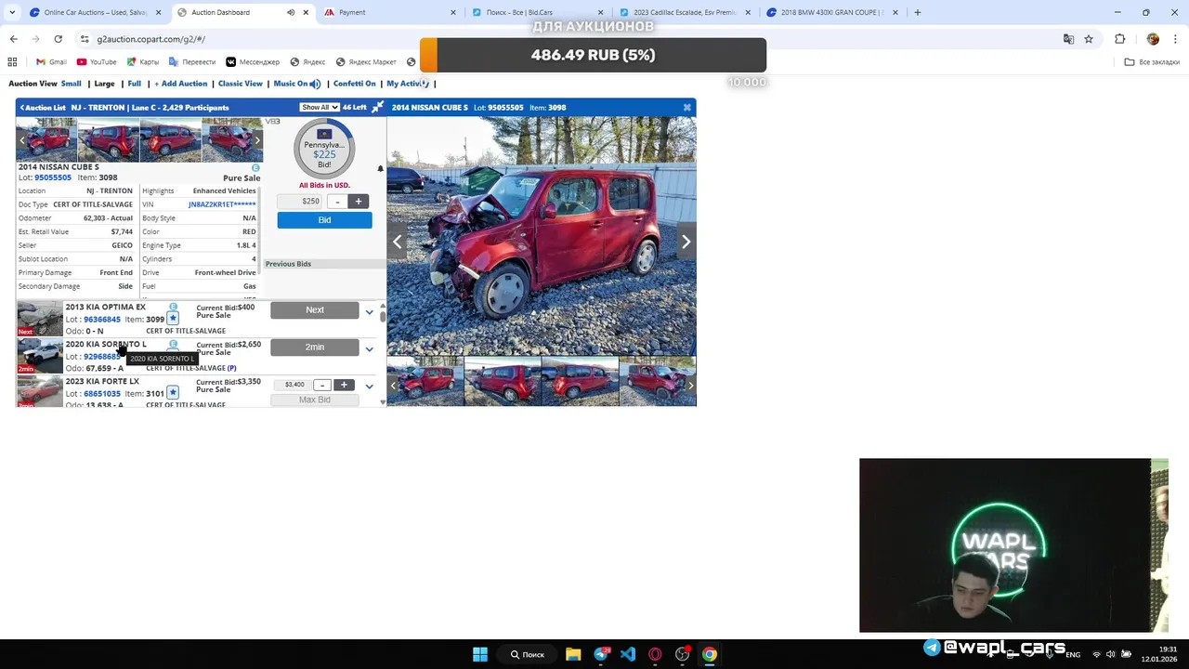
Task: Close the Nissan Cube image panel
Action: coord(687,107)
